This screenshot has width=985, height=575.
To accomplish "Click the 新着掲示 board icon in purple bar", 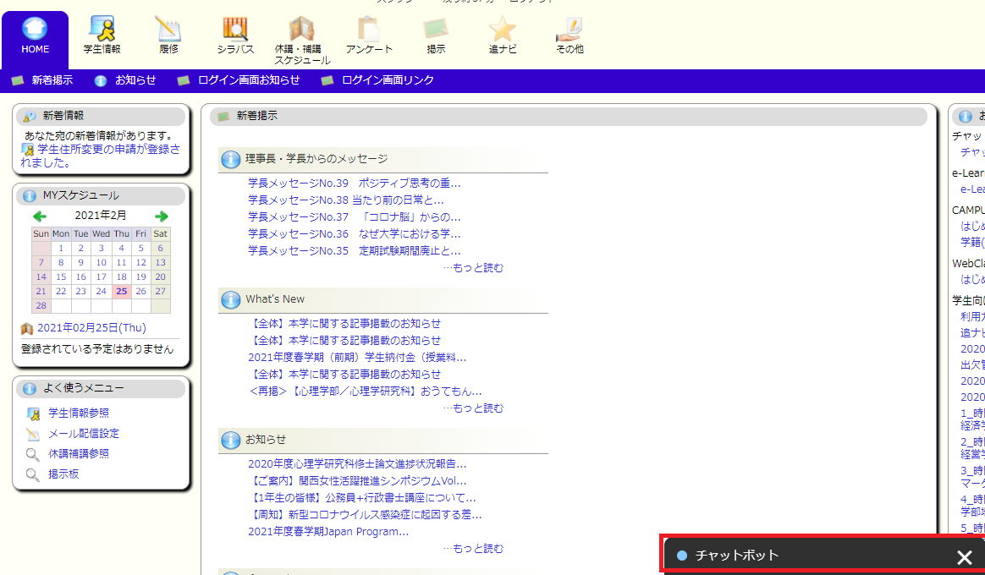I will click(x=18, y=80).
